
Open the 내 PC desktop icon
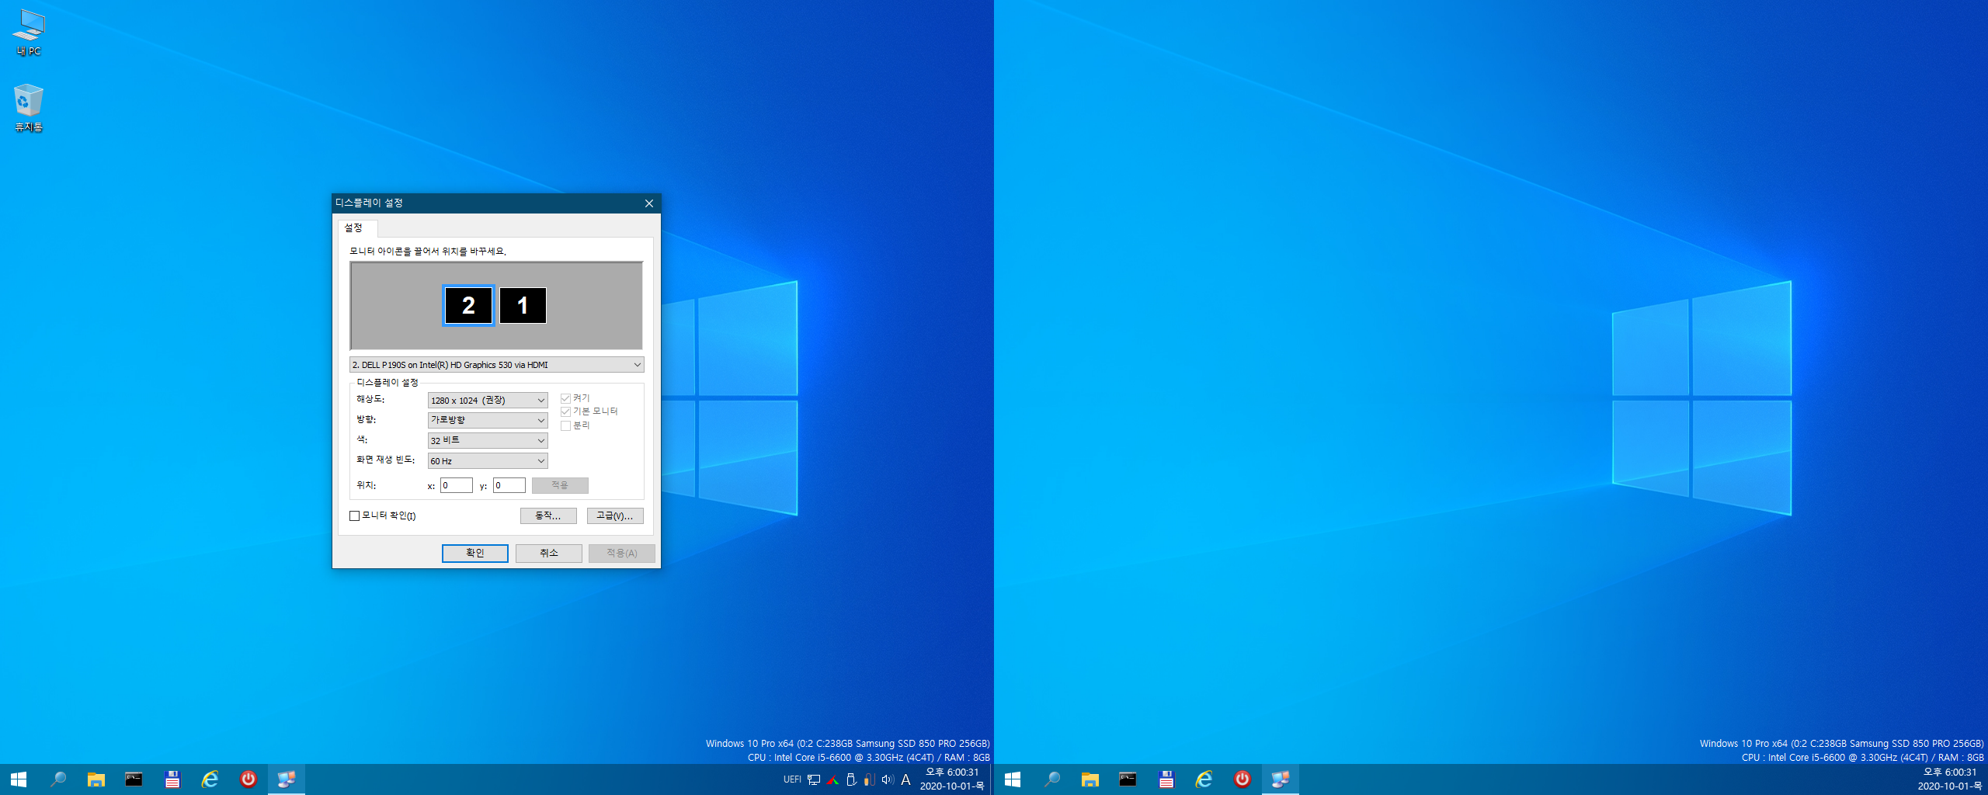[x=29, y=33]
